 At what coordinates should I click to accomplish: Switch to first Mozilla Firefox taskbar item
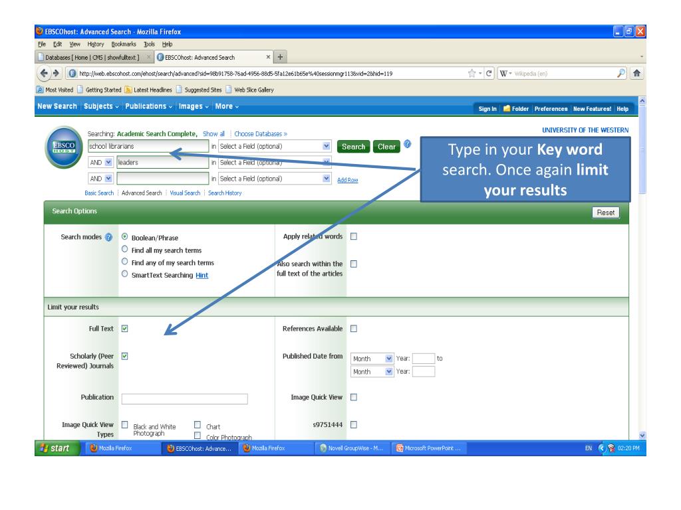(123, 448)
